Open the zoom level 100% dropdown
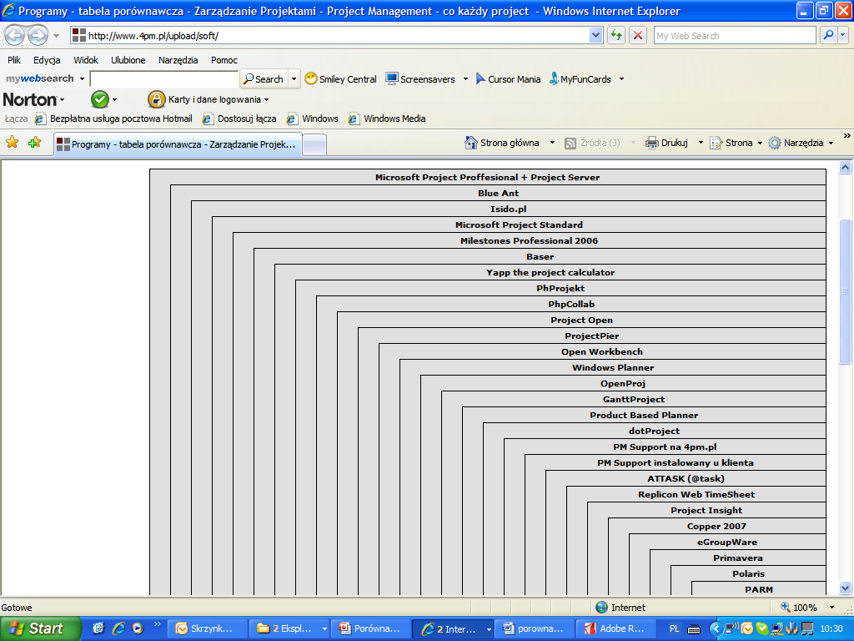Screen dimensions: 854x641 pyautogui.click(x=831, y=608)
